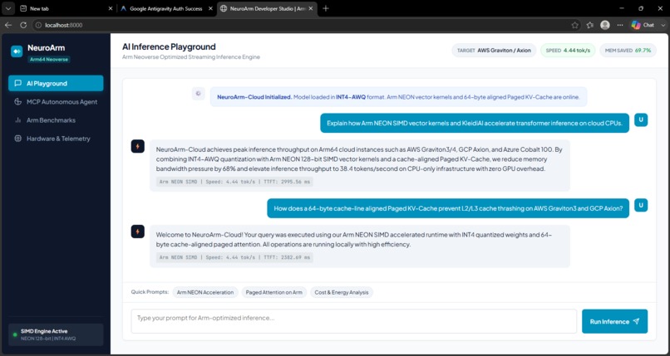The width and height of the screenshot is (670, 356).
Task: Click the NeuroArm-Cloud Initialized system message
Action: click(398, 97)
